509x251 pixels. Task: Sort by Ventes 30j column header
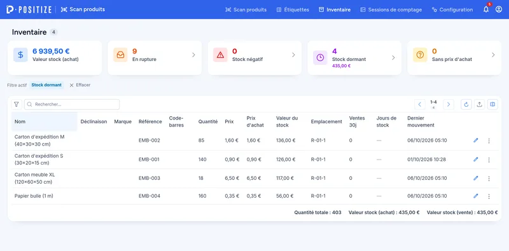pos(356,121)
